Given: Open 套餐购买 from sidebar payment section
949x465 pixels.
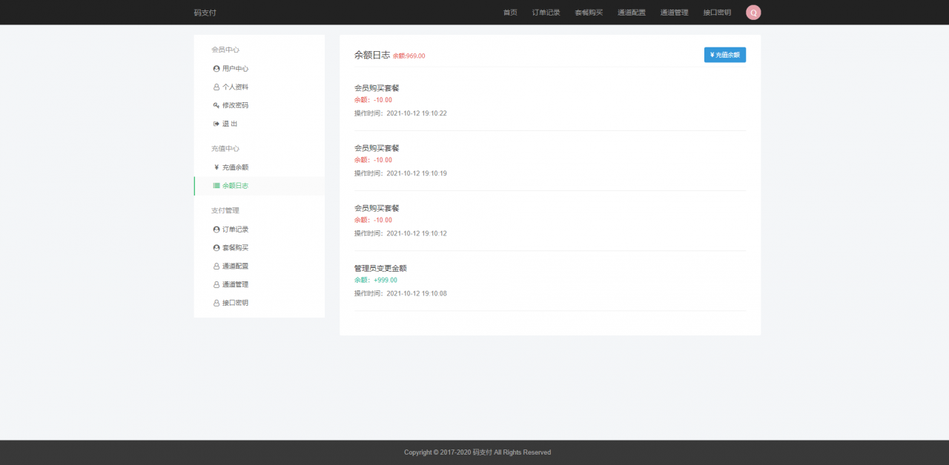Looking at the screenshot, I should pyautogui.click(x=234, y=247).
